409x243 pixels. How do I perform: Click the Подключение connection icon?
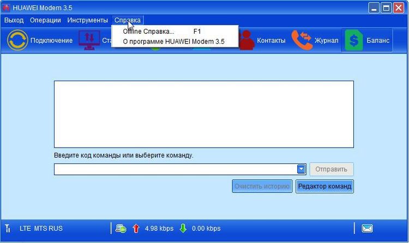(17, 40)
